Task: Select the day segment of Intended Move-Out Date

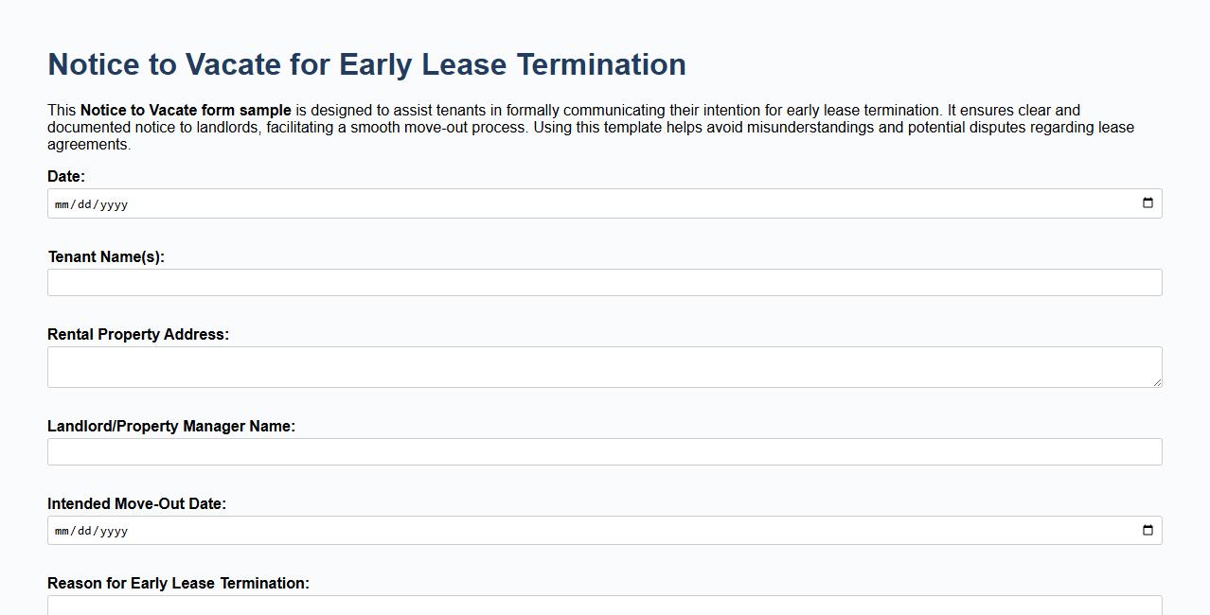Action: click(85, 530)
